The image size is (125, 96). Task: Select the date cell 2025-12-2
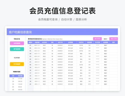37,48
